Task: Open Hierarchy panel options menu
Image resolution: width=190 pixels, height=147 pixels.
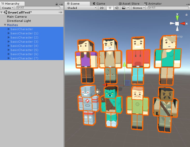Action: (x=61, y=4)
